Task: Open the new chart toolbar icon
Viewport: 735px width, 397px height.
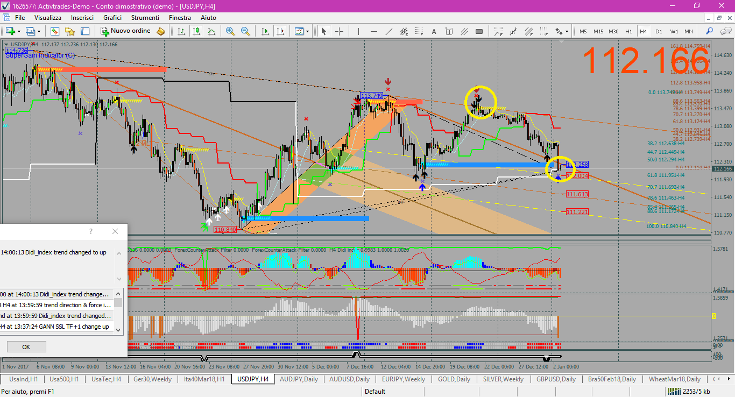Action: (x=10, y=31)
